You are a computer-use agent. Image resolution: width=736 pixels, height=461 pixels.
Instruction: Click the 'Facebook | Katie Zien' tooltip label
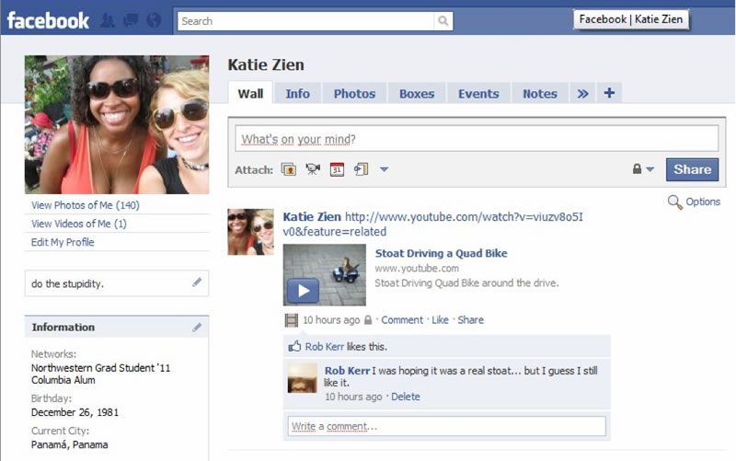(631, 19)
